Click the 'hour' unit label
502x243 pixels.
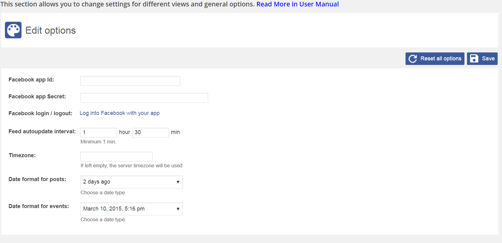point(125,132)
